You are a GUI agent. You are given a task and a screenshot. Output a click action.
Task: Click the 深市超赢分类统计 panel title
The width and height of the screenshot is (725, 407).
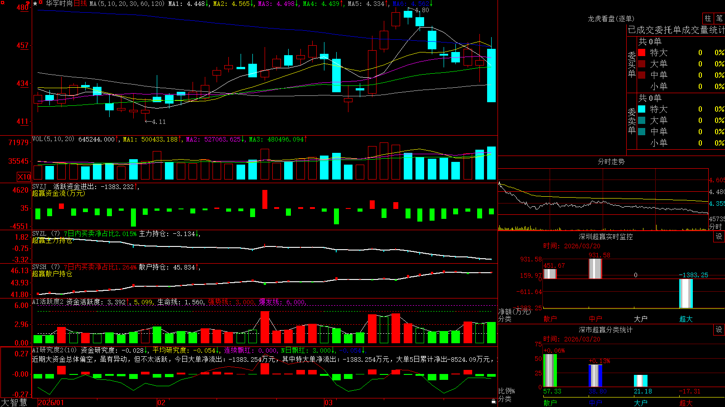pyautogui.click(x=606, y=330)
